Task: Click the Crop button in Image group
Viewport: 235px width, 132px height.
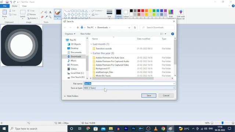Action: pos(31,11)
